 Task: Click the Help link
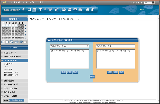142,10
